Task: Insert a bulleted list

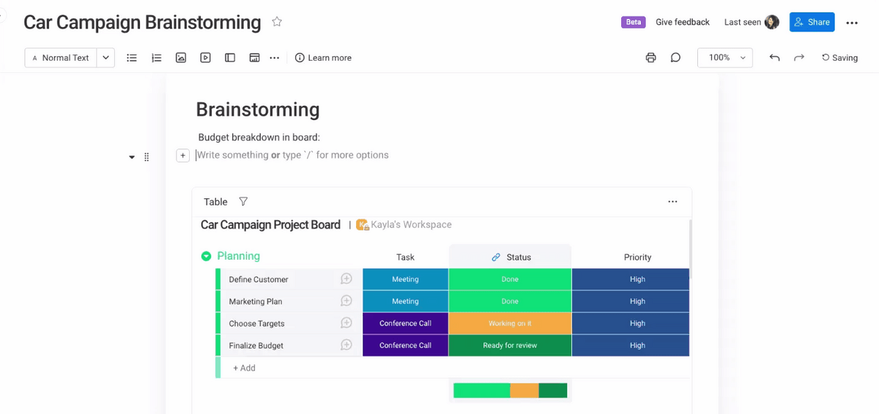Action: 132,58
